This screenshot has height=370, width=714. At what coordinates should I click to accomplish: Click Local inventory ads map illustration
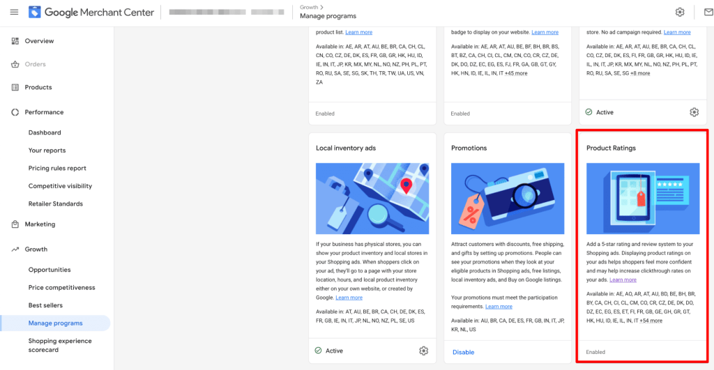click(x=372, y=199)
